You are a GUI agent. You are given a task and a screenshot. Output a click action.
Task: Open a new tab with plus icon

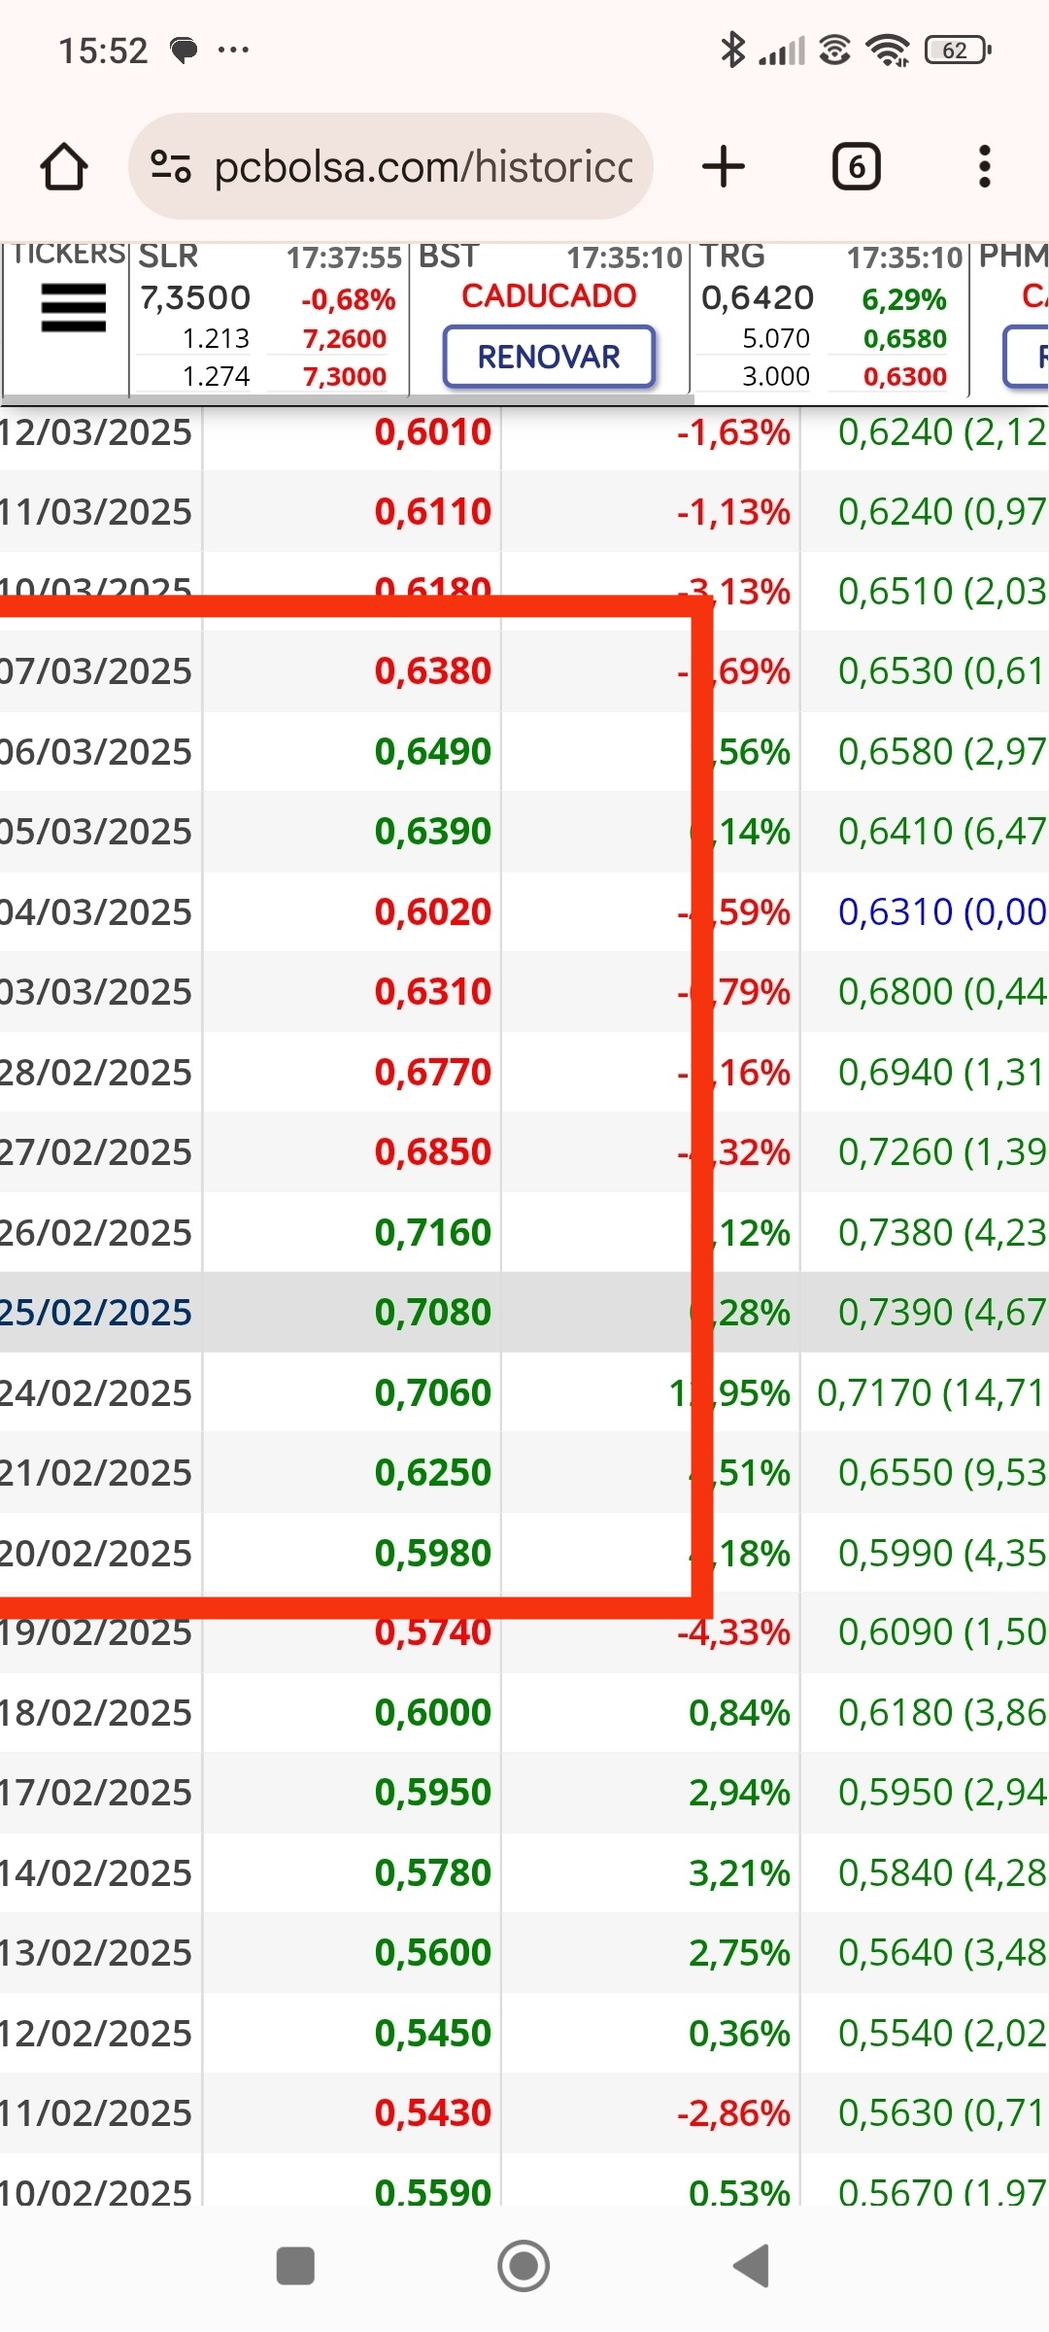click(x=724, y=166)
